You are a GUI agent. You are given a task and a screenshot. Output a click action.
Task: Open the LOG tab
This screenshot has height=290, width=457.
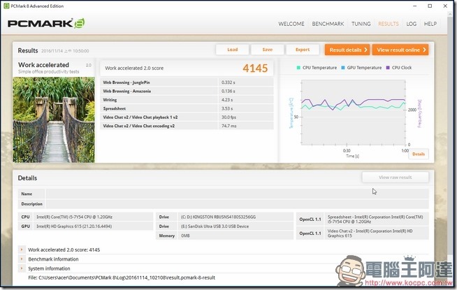[412, 24]
